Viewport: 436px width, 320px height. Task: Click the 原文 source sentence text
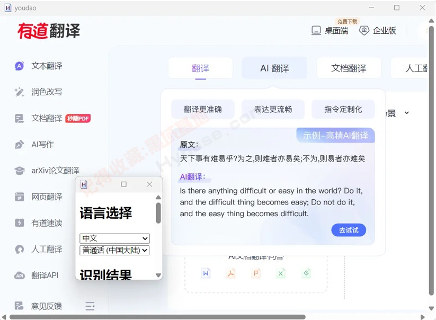tap(272, 159)
